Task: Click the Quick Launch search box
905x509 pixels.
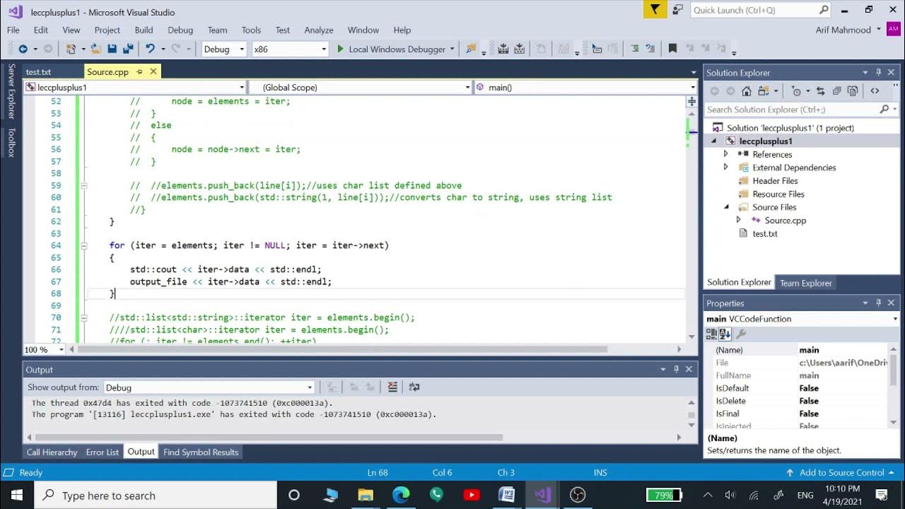Action: pyautogui.click(x=759, y=10)
